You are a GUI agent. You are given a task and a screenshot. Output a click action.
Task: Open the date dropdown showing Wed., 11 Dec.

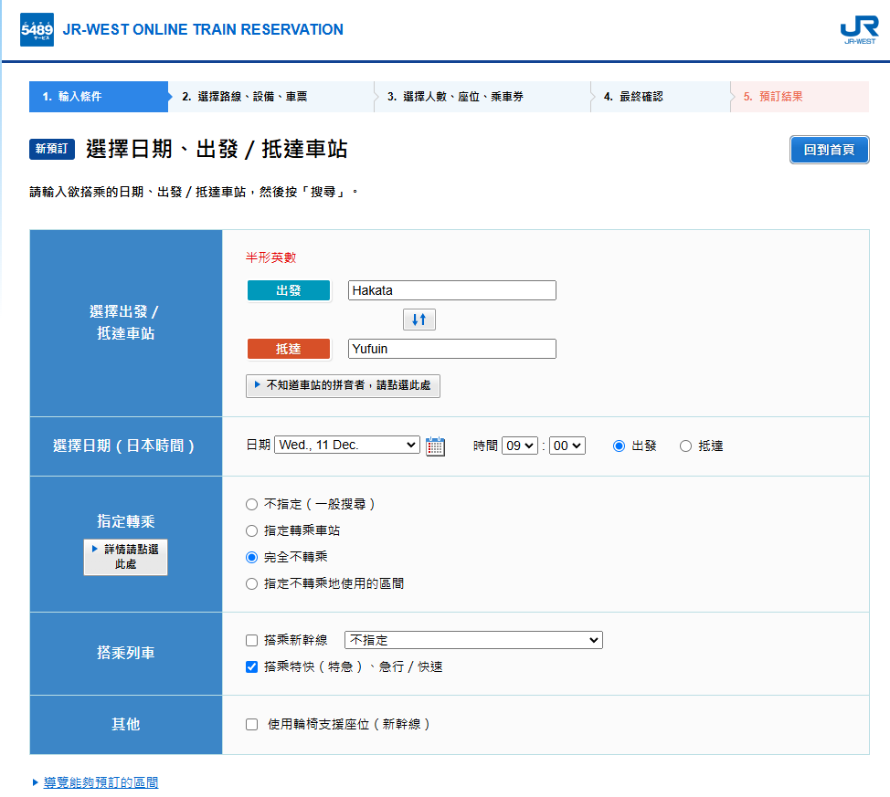tap(346, 446)
